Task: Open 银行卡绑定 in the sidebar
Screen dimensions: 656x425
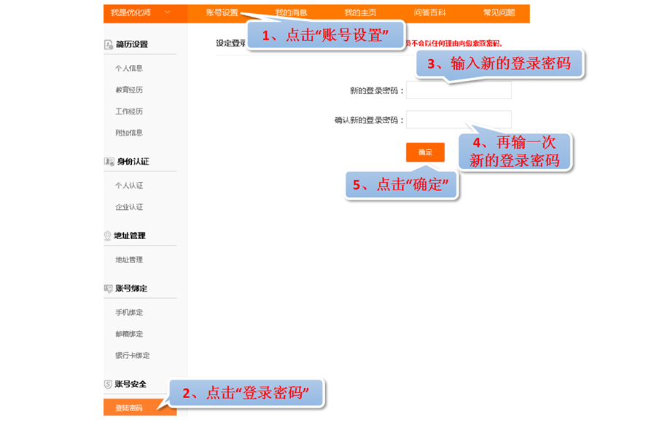Action: coord(132,356)
